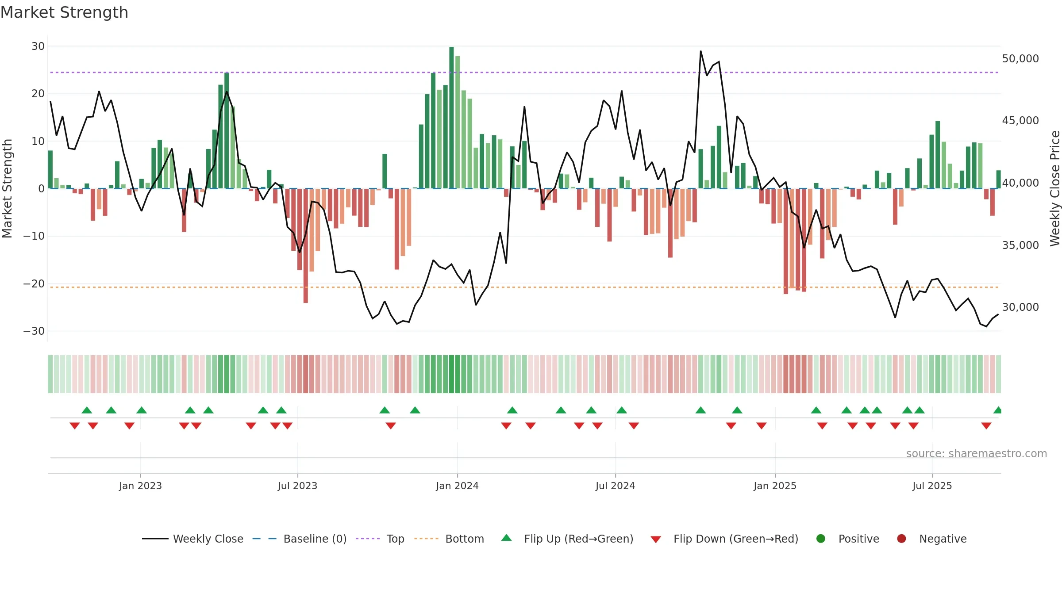Screen dimensions: 1062x597
Task: Click the dark red heatmap cells after Jan 2025
Action: click(x=795, y=374)
